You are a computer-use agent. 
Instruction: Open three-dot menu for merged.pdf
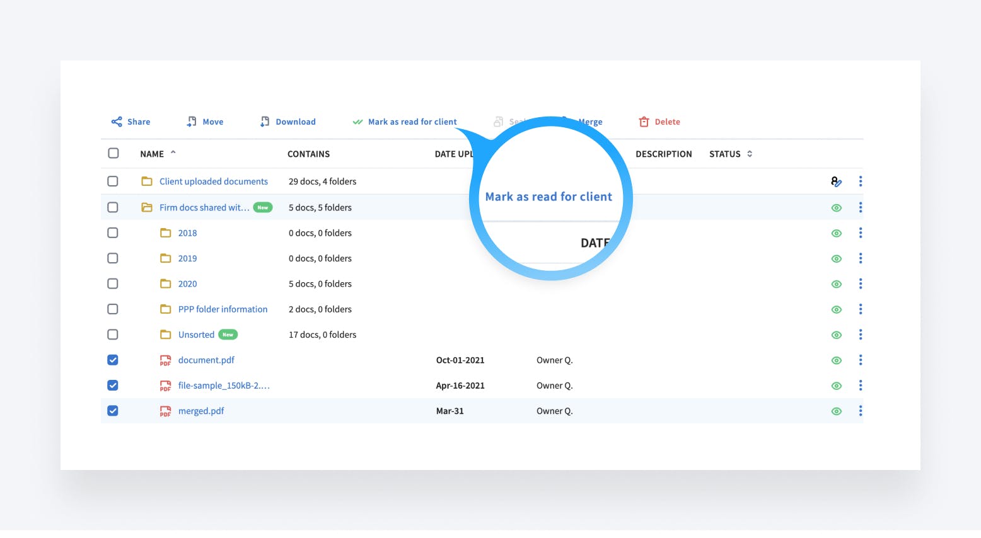pyautogui.click(x=861, y=411)
